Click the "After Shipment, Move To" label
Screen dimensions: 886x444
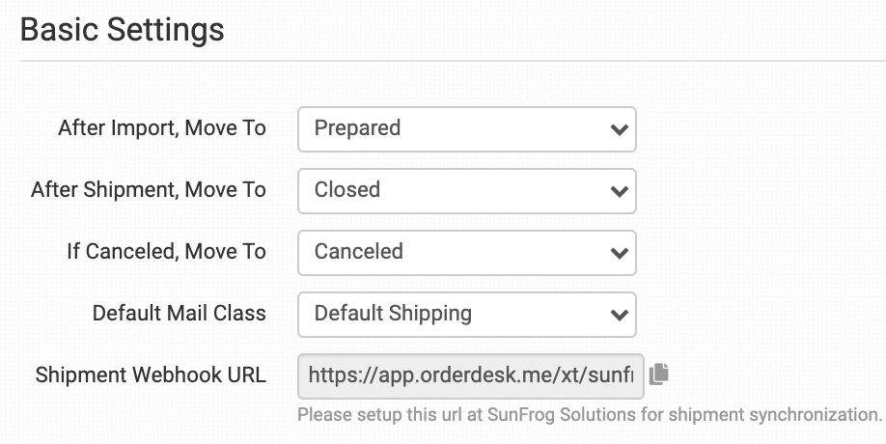[x=149, y=190]
